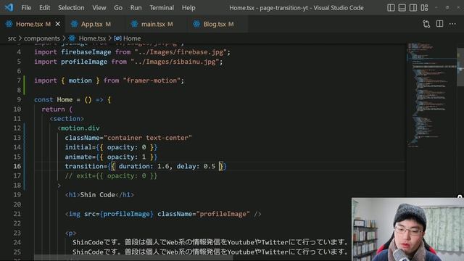Click the React icon on main.tsx tab
Viewport: 464px width, 261px height.
coord(134,24)
